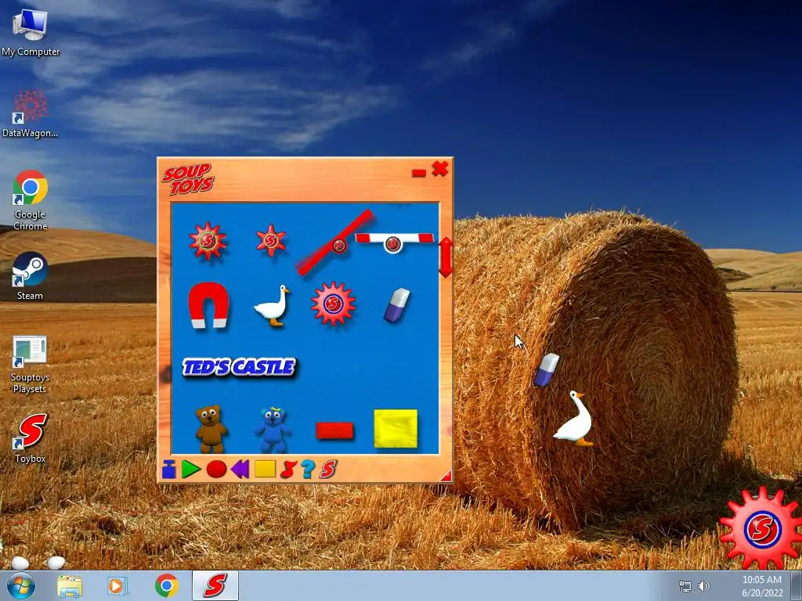Select the tilted red seesaw bar toy
Screen dimensions: 802x601
[x=335, y=243]
